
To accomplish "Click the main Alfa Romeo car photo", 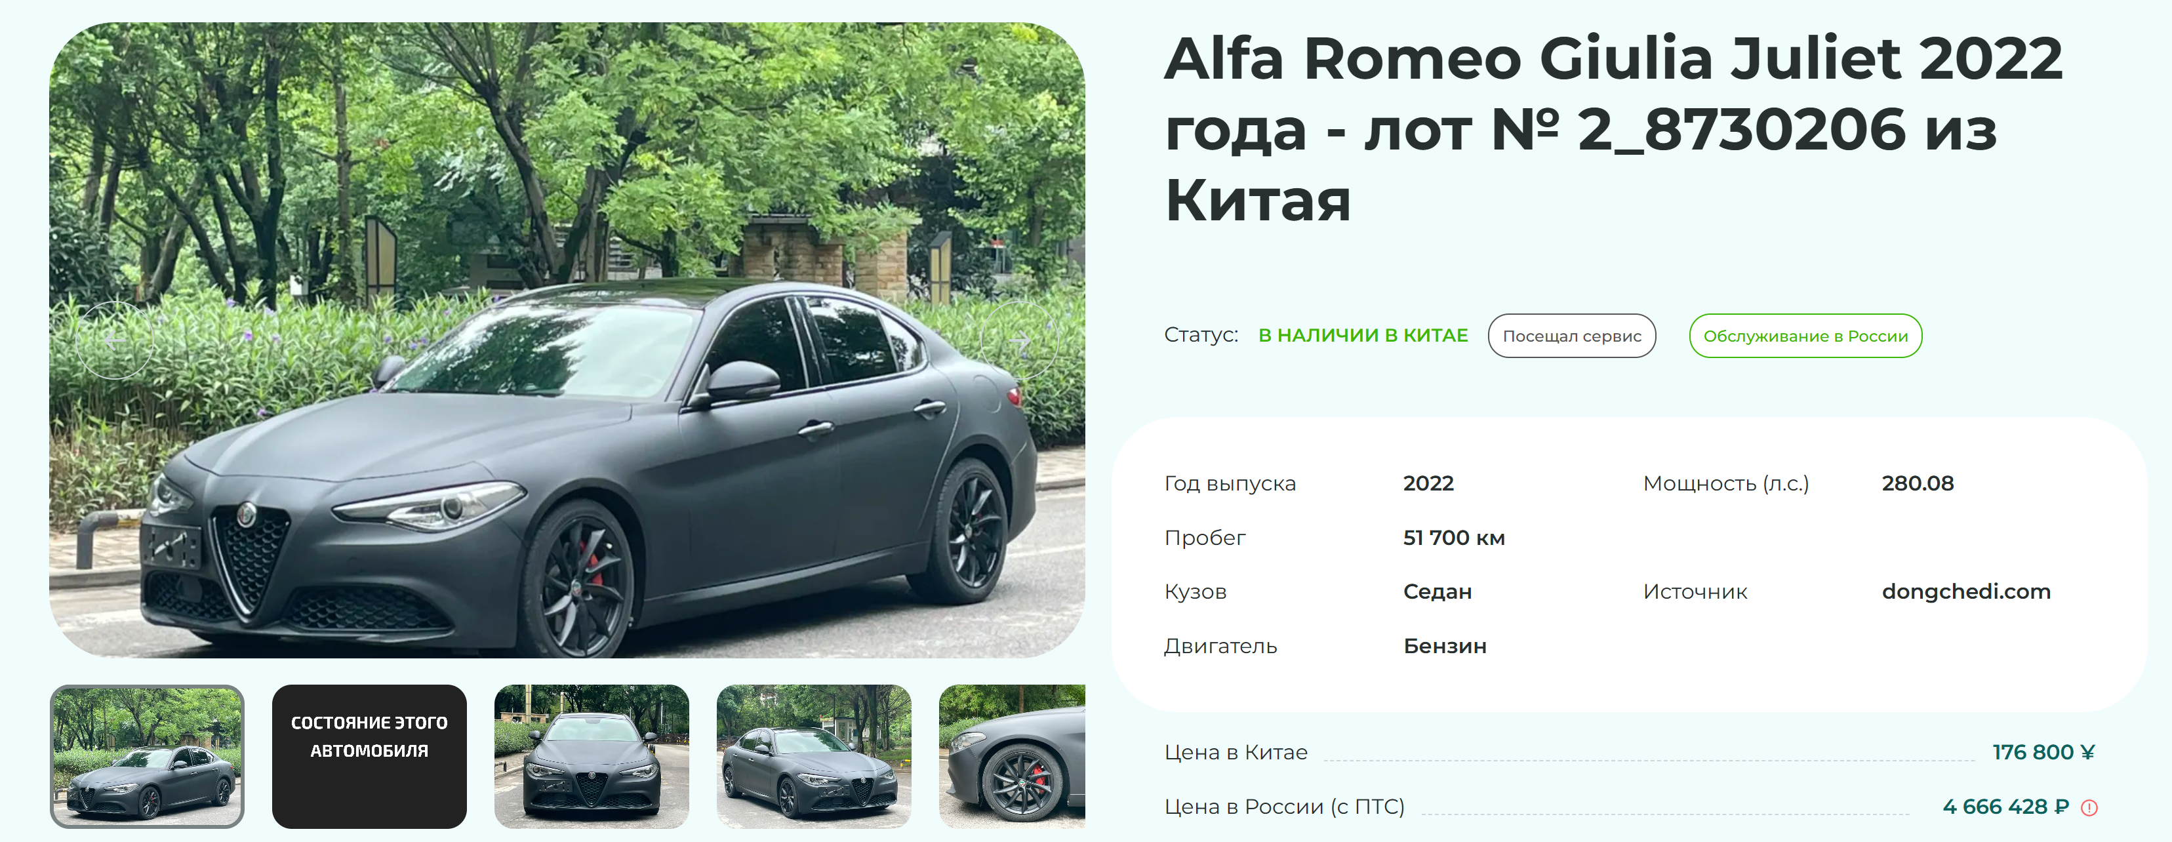I will 567,340.
